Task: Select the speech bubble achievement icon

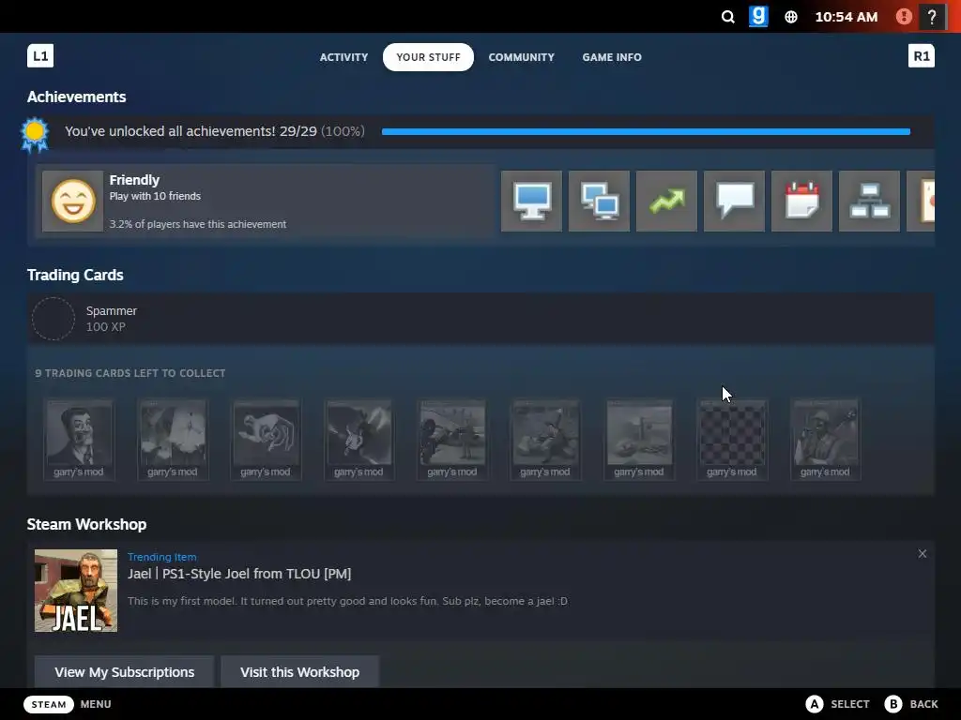Action: tap(734, 201)
